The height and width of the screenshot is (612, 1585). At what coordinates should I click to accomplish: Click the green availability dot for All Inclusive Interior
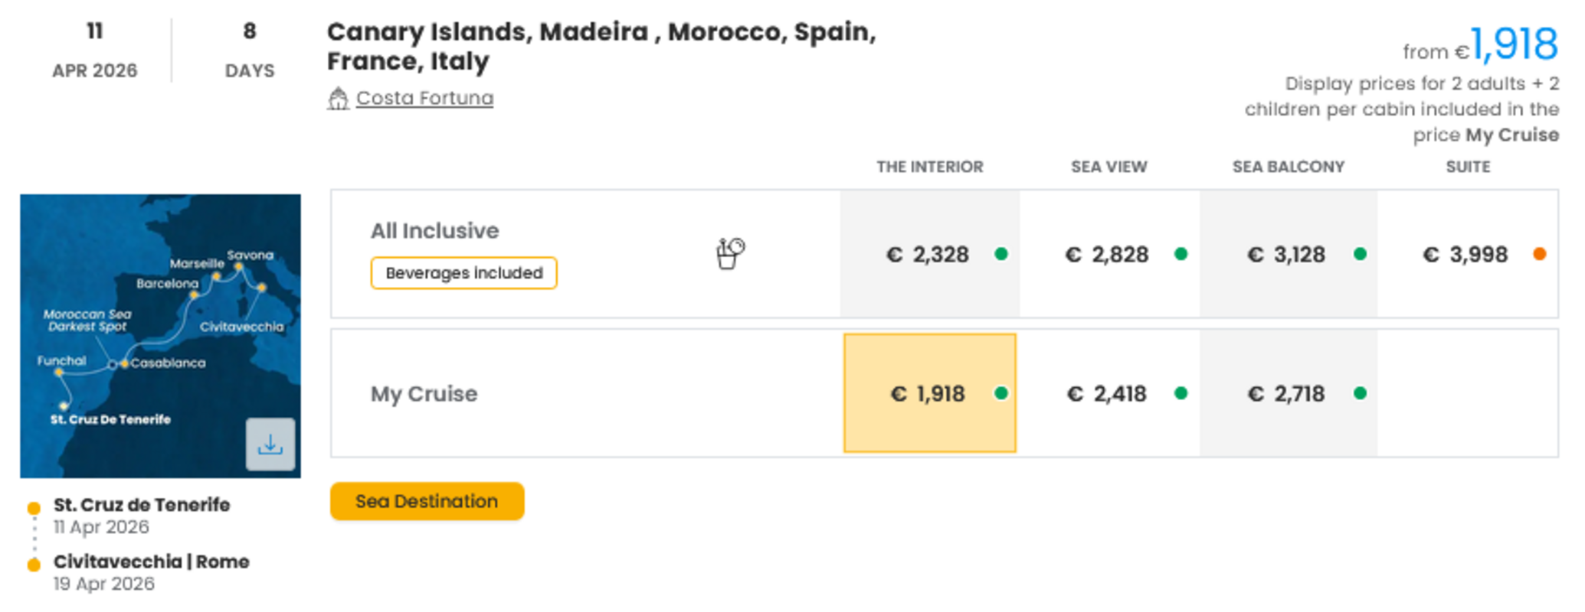click(1000, 254)
